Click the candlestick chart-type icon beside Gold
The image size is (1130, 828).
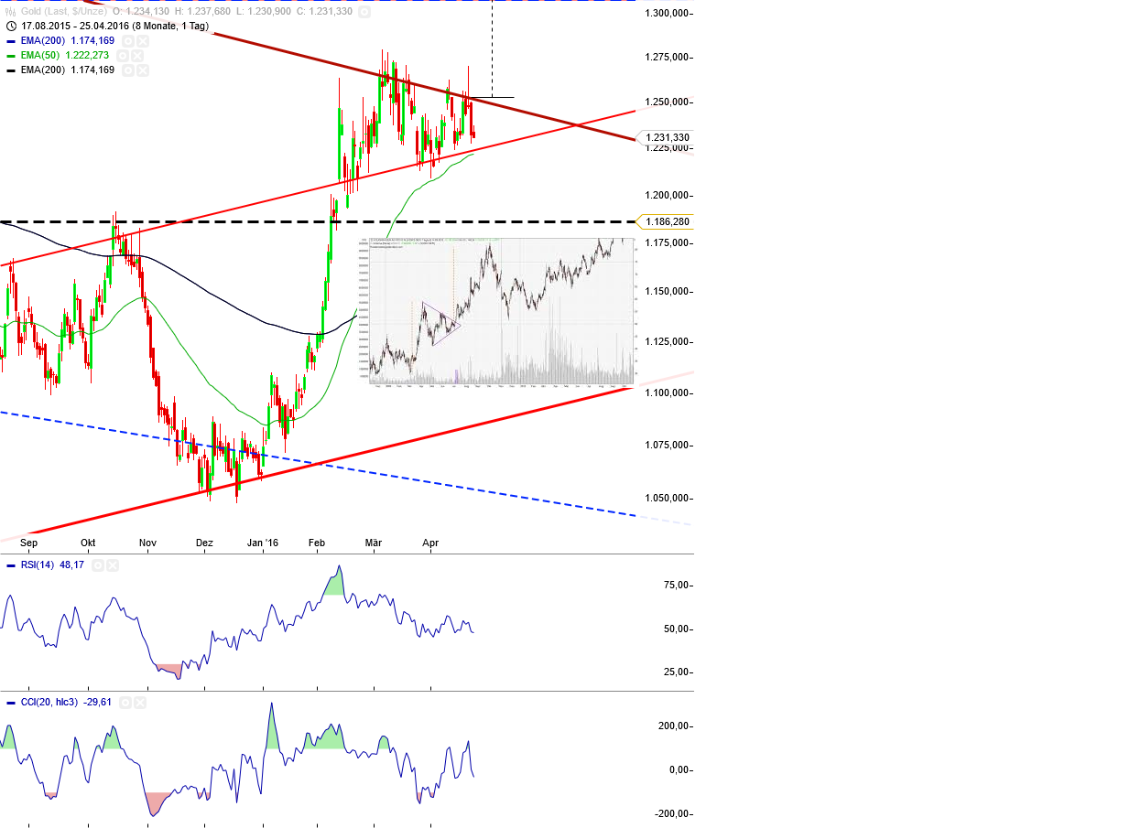[9, 12]
